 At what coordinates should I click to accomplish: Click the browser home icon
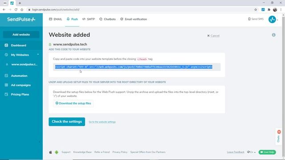click(x=22, y=10)
